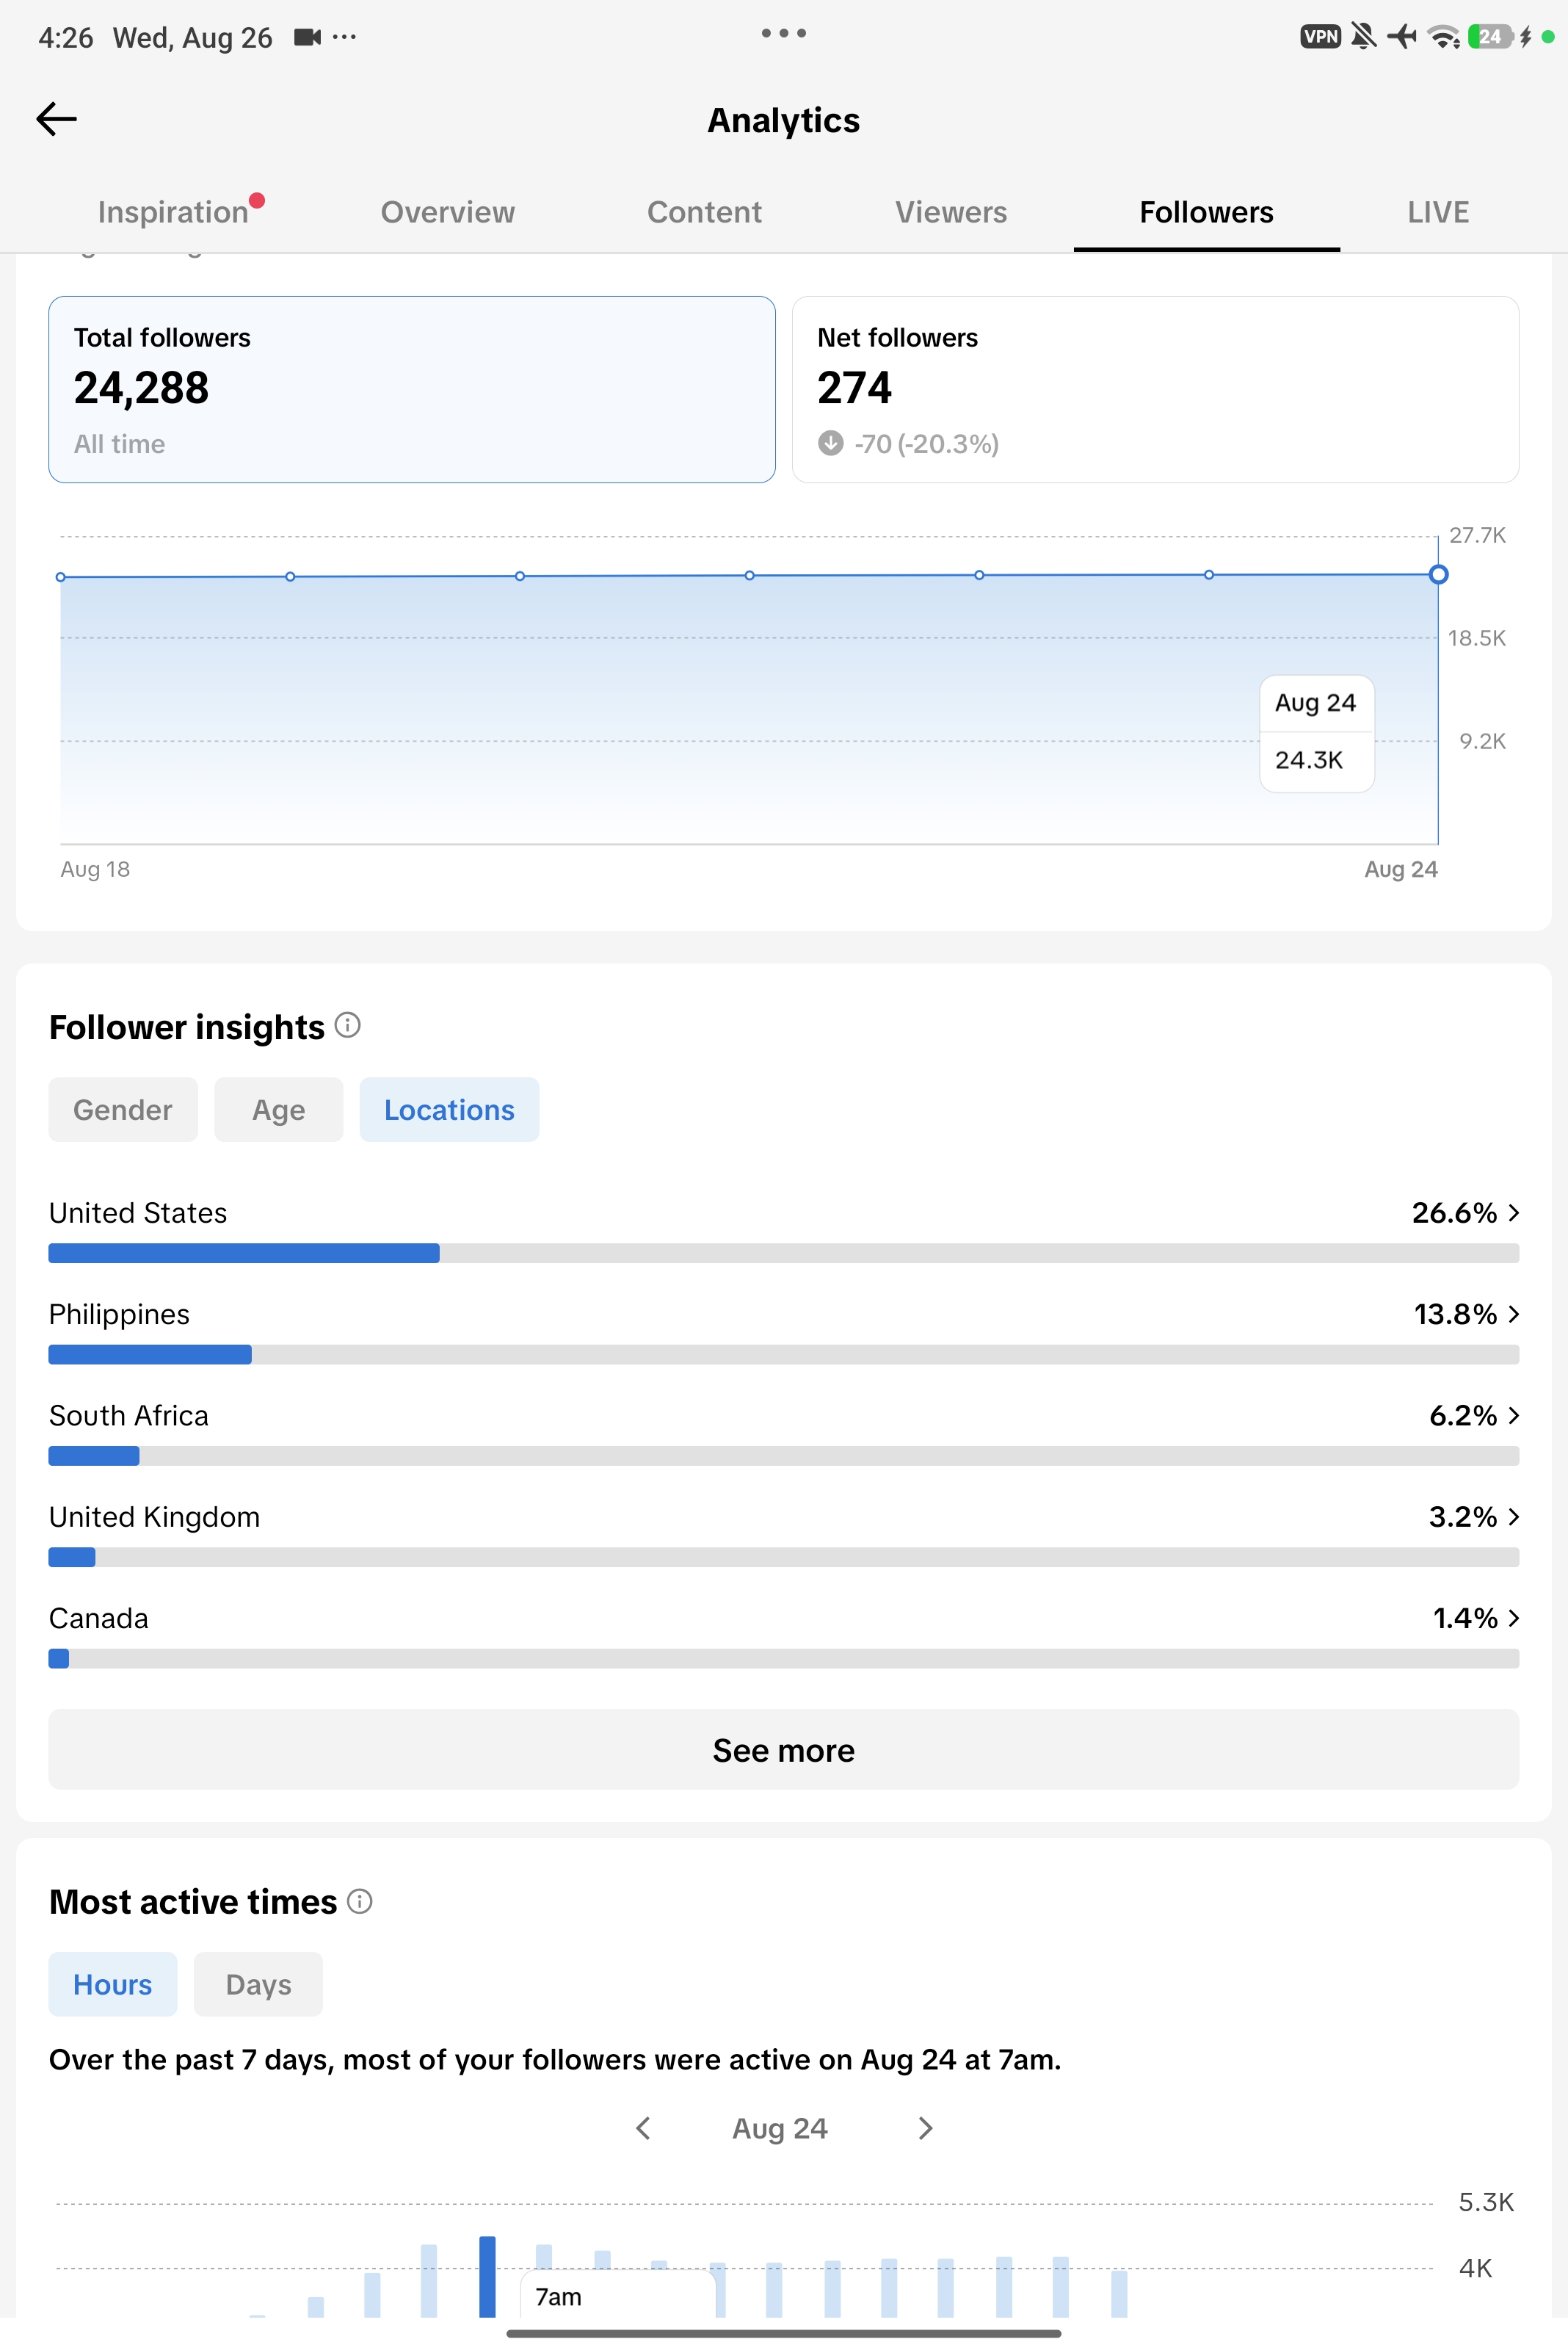Select the Age insights filter
Image resolution: width=1568 pixels, height=2350 pixels.
pos(279,1110)
